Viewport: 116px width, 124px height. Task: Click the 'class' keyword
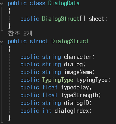point(37,3)
